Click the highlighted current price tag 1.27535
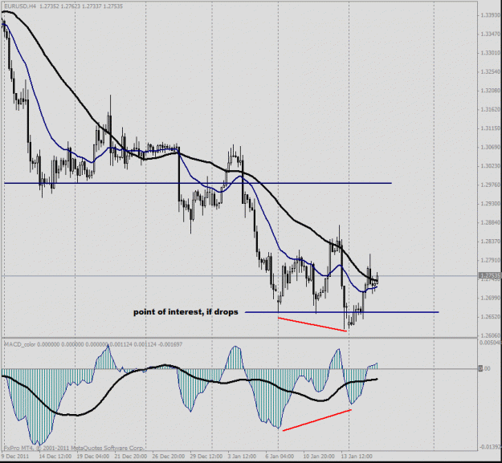The height and width of the screenshot is (463, 502). [x=490, y=275]
